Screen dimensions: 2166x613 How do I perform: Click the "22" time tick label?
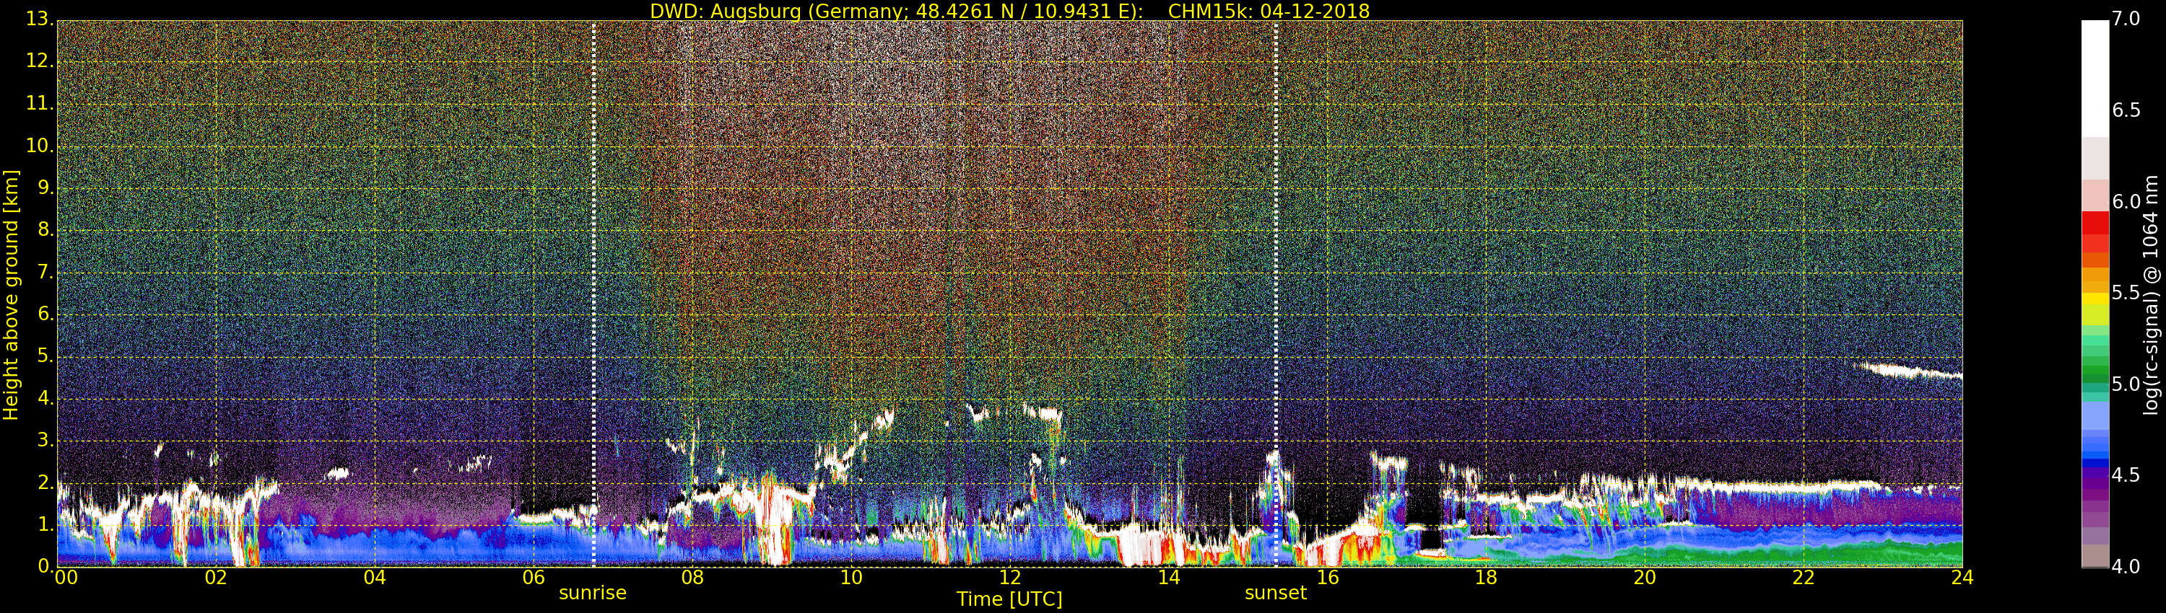click(x=1804, y=578)
